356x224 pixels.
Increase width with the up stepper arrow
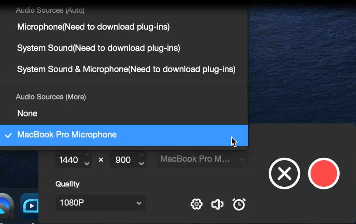tap(87, 156)
